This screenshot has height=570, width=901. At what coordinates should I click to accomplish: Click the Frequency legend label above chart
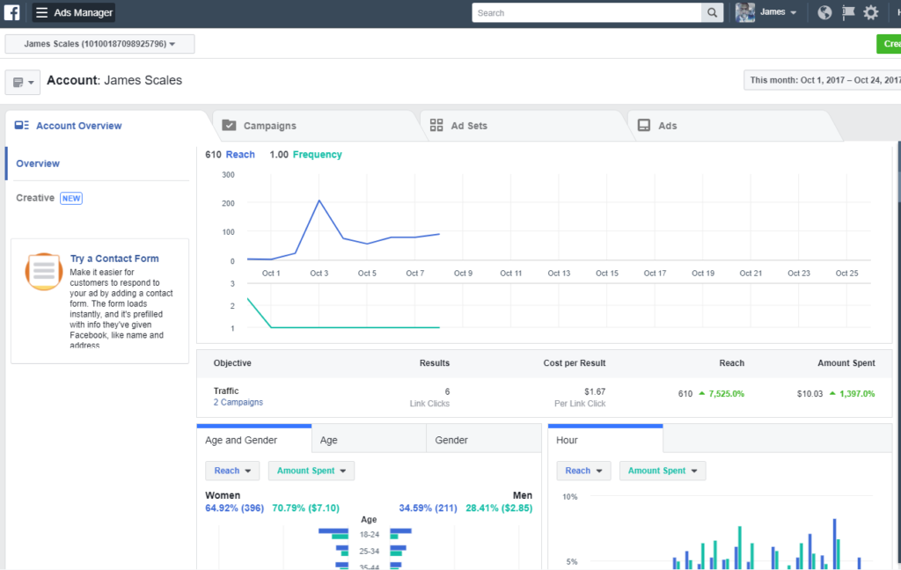pos(317,155)
